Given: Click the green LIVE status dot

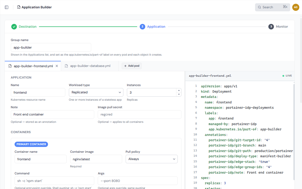Looking at the screenshot, I should [283, 76].
